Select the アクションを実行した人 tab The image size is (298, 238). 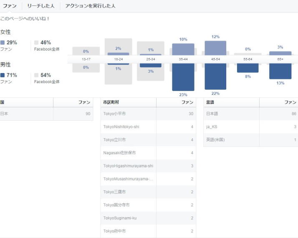pos(90,6)
